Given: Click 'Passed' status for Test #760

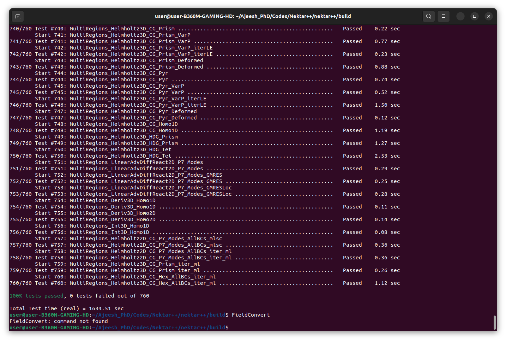Looking at the screenshot, I should (352, 283).
